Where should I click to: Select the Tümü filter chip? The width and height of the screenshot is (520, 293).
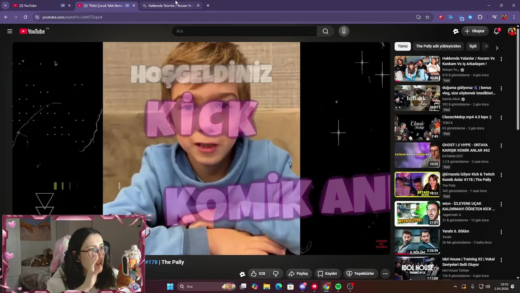coord(403,46)
